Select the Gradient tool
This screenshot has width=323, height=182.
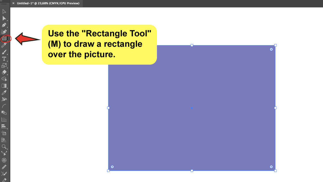(x=4, y=85)
